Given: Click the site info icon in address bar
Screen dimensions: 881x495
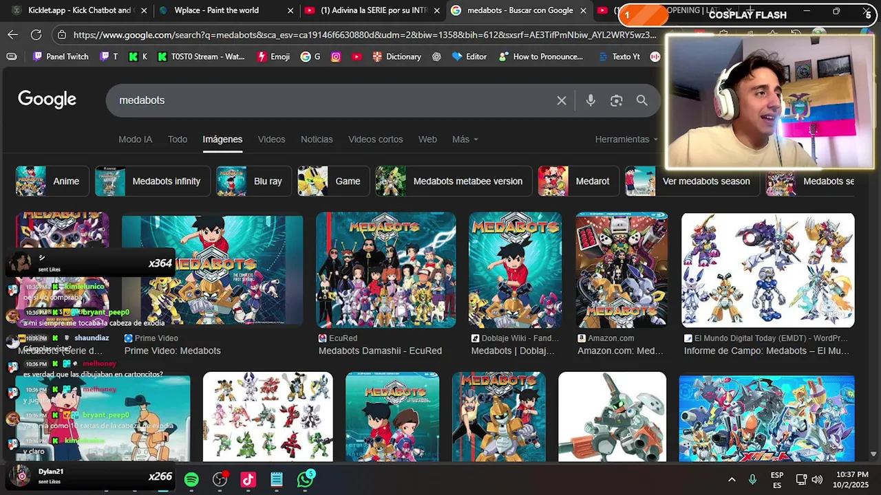Looking at the screenshot, I should click(x=62, y=34).
